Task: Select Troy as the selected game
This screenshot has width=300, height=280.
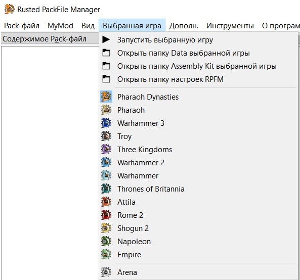Action: (x=199, y=136)
